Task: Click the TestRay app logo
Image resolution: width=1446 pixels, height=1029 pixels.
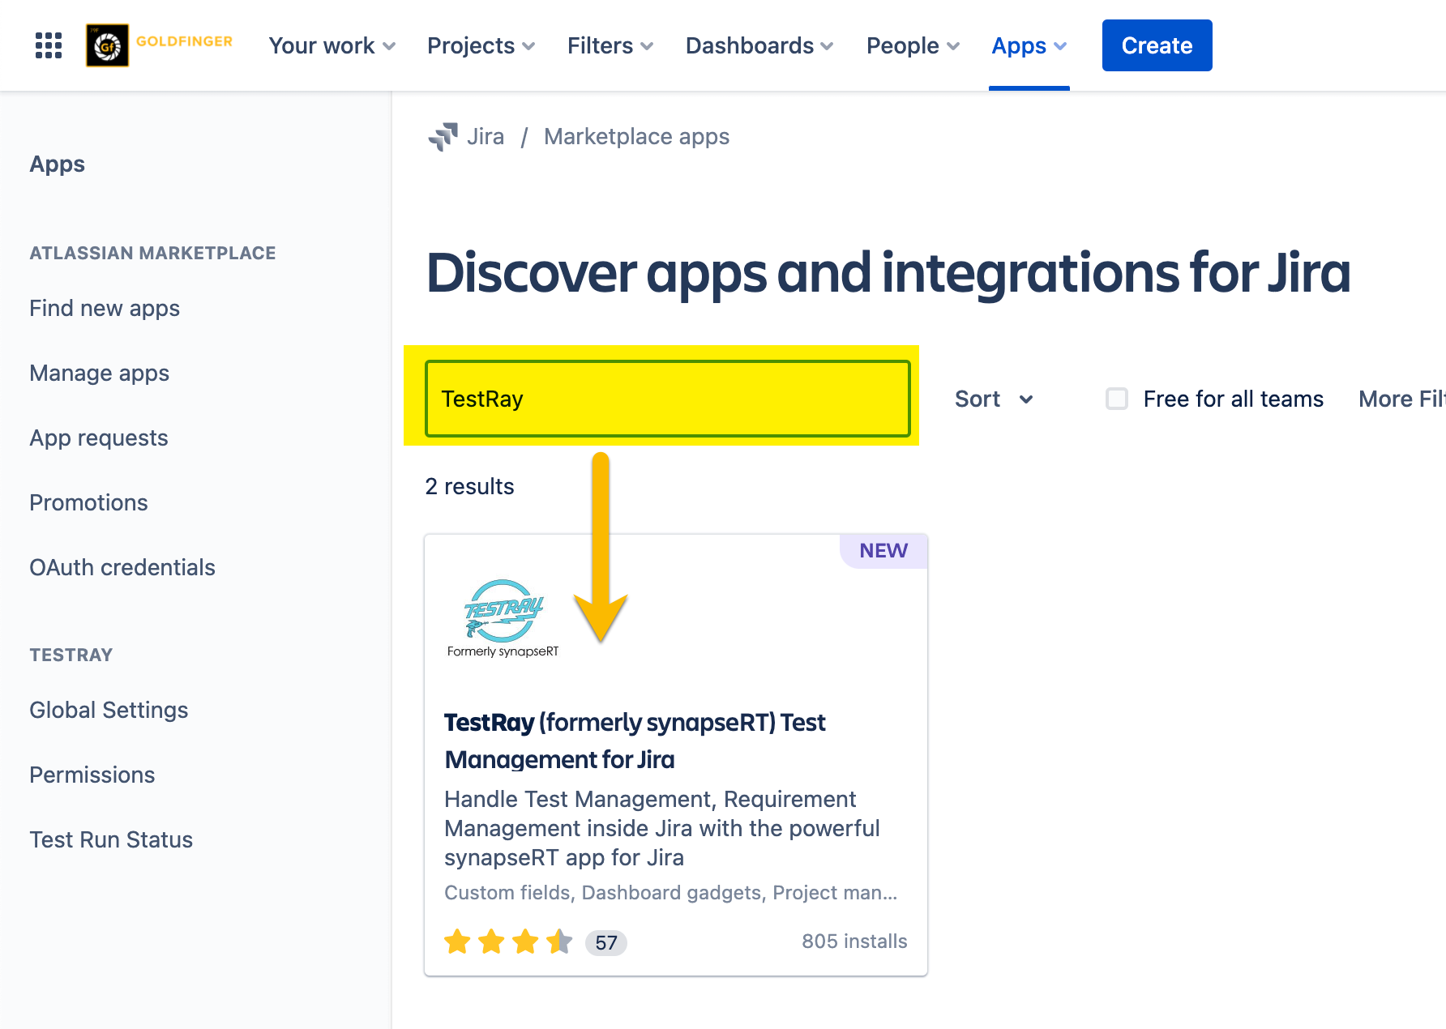Action: (x=503, y=617)
